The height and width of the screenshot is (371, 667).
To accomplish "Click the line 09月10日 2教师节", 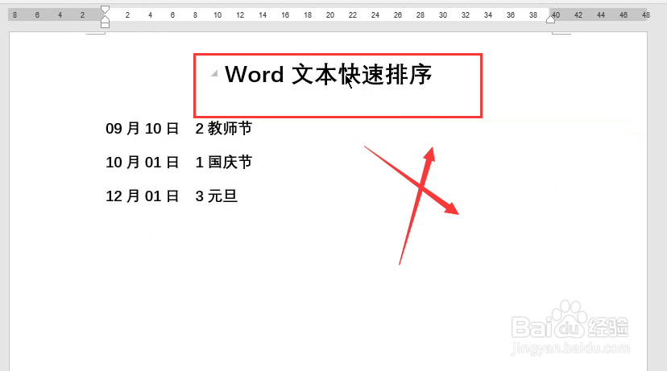I will tap(179, 128).
